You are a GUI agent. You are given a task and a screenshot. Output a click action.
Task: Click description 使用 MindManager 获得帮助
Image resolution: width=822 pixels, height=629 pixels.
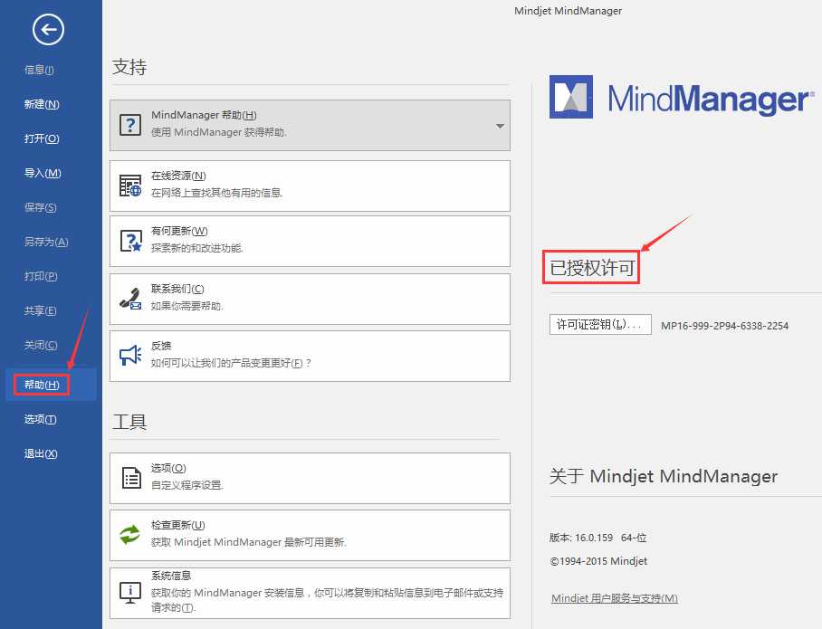219,132
